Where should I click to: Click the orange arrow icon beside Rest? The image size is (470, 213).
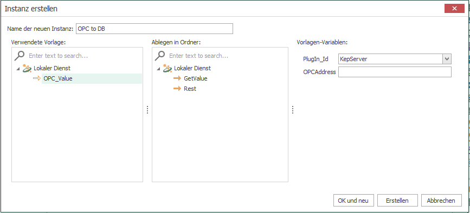[177, 89]
